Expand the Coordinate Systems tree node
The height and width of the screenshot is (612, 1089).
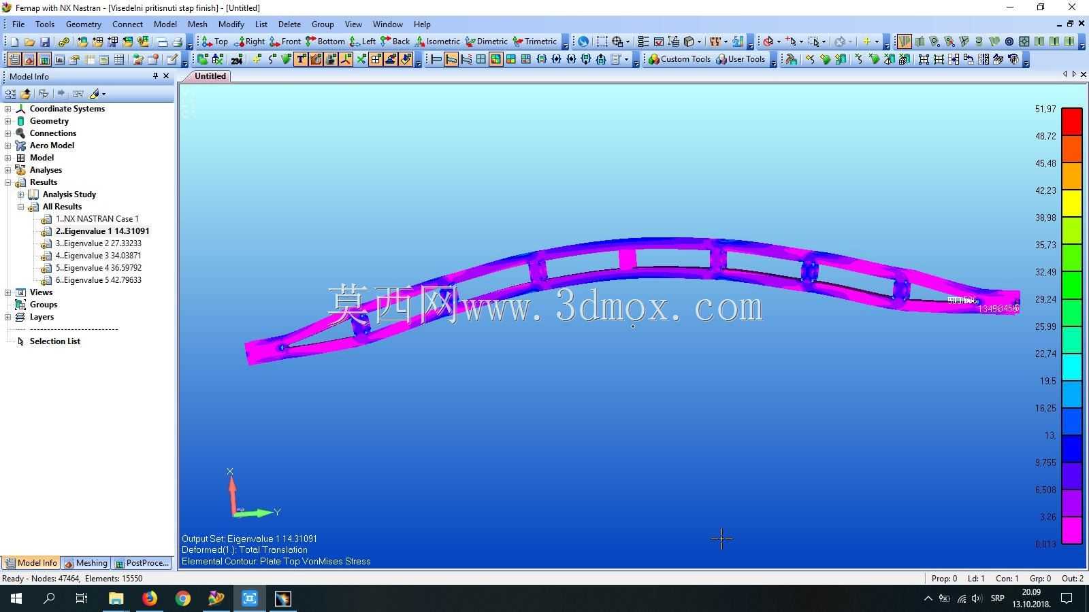click(7, 109)
